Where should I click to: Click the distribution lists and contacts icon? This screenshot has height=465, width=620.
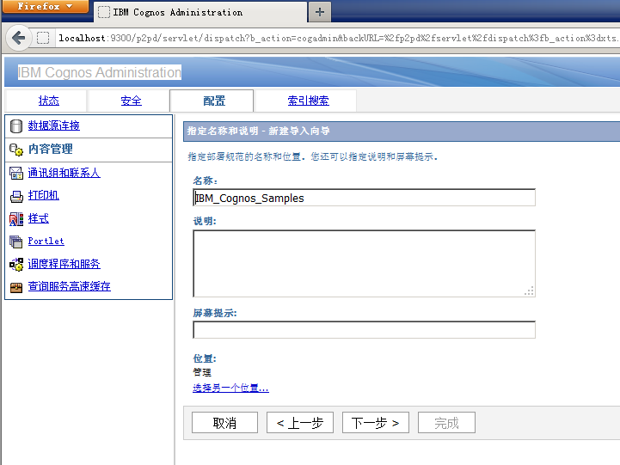coord(16,173)
